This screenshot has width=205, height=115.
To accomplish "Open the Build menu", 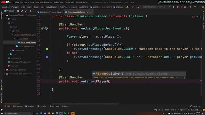I will (x=56, y=2).
